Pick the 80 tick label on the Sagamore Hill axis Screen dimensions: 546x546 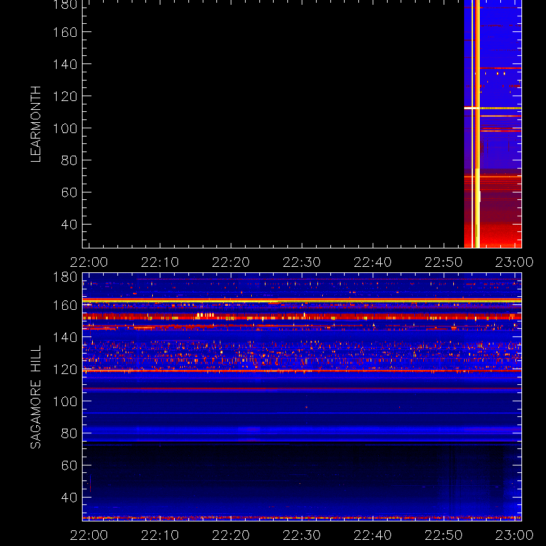coord(69,433)
